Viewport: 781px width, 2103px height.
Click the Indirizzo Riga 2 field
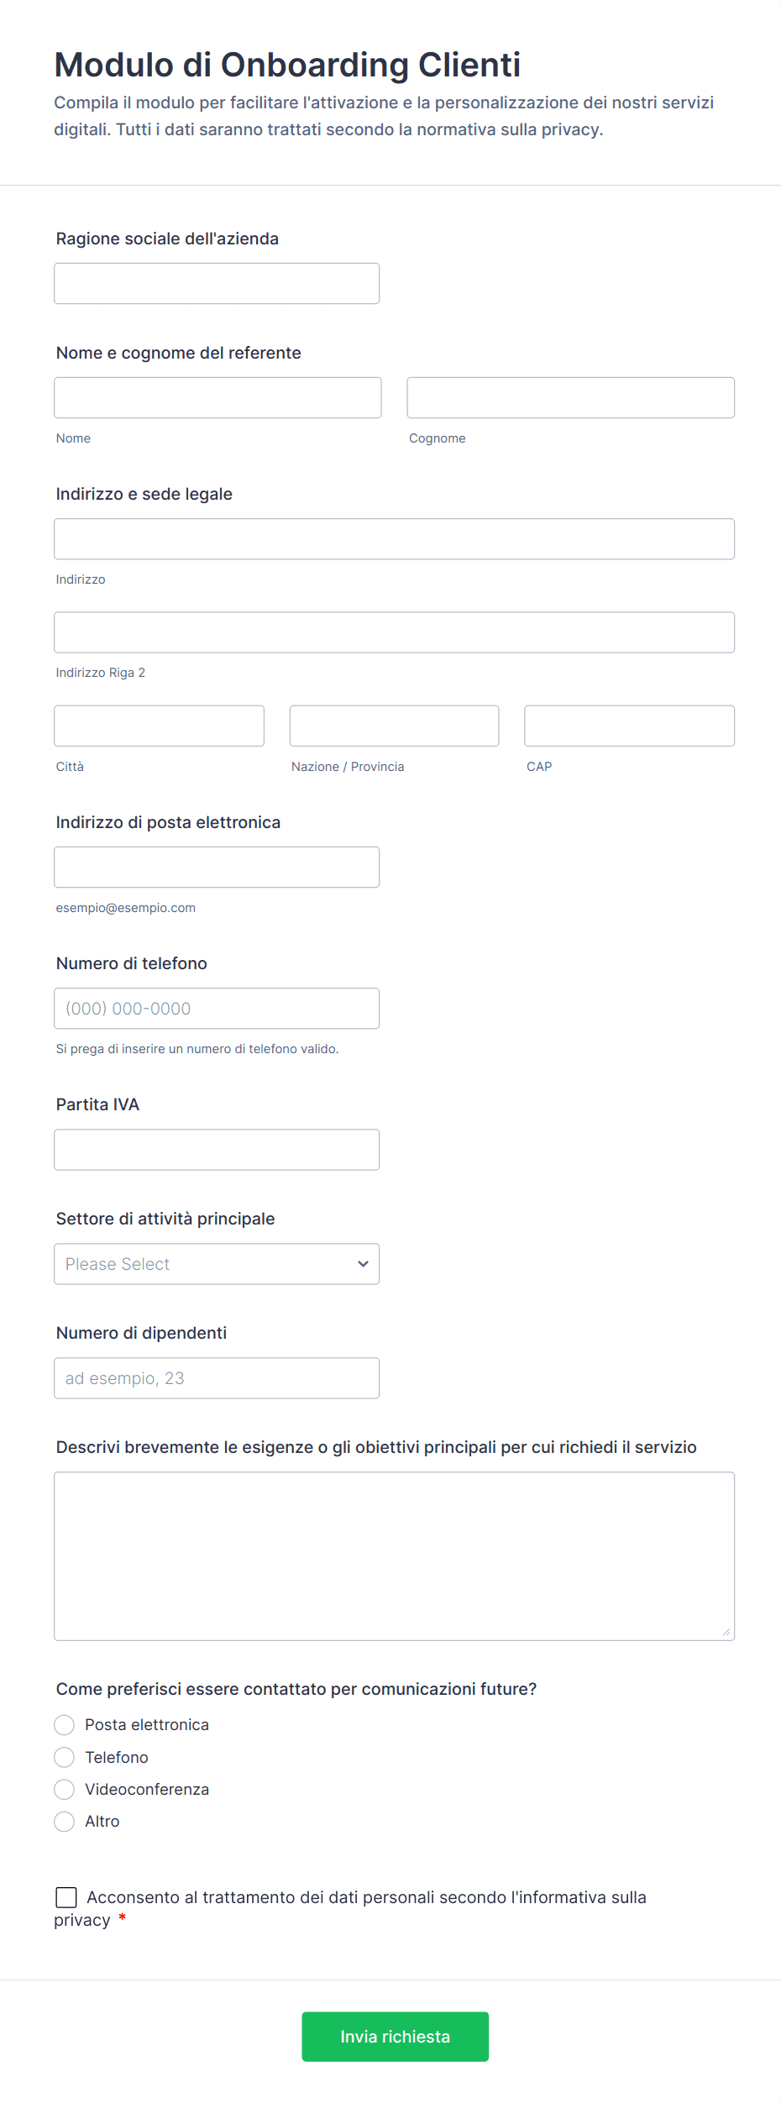(394, 632)
